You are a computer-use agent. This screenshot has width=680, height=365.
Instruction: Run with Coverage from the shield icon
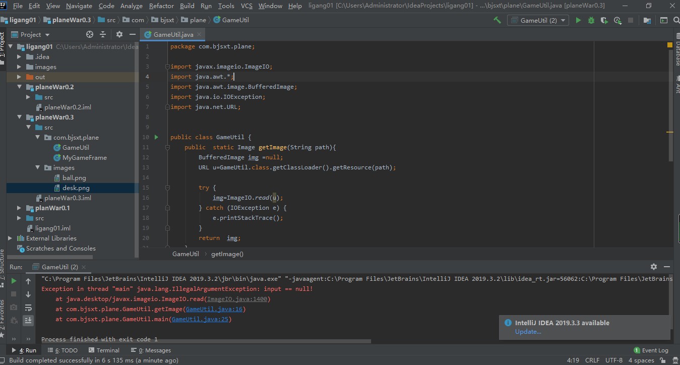tap(604, 20)
